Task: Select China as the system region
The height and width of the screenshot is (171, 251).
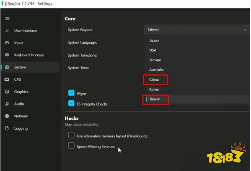Action: coord(197,80)
